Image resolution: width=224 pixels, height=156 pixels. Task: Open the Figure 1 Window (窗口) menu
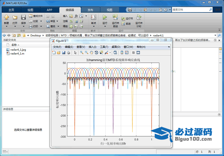coord(128,47)
